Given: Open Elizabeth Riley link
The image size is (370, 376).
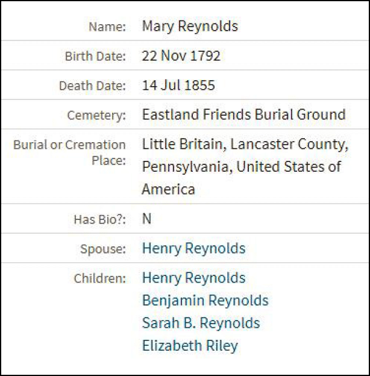Looking at the screenshot, I should (190, 346).
